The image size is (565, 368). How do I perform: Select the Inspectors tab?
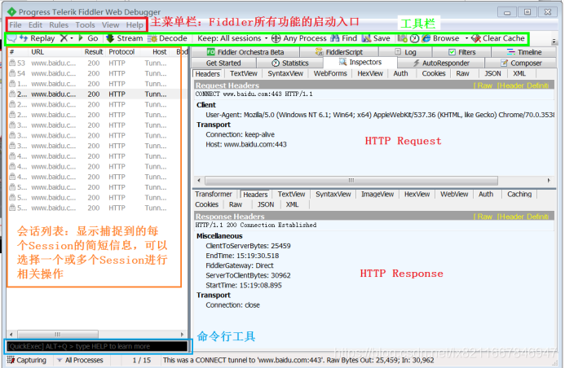(360, 62)
